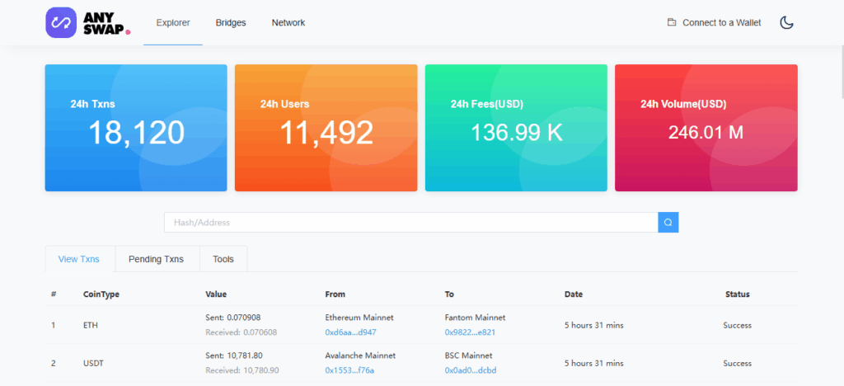Focus the Hash/Address search field

410,222
